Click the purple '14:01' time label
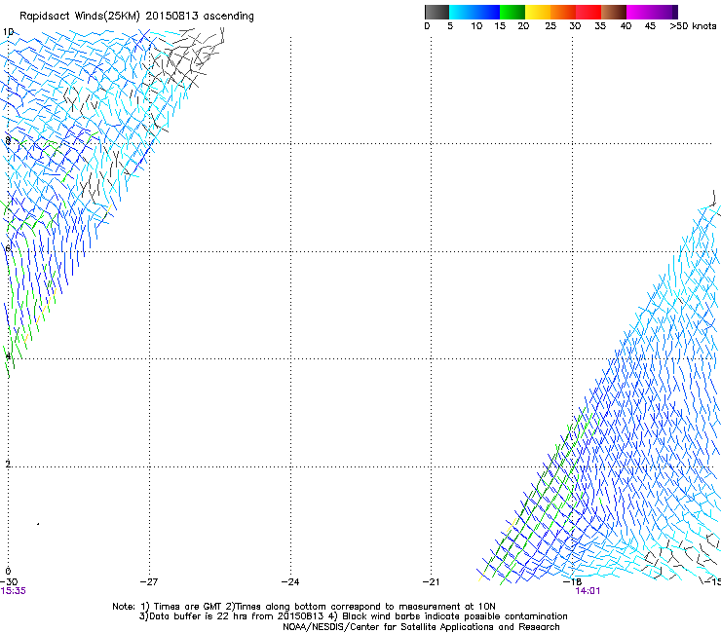Viewport: 721px width, 633px height. tap(588, 591)
